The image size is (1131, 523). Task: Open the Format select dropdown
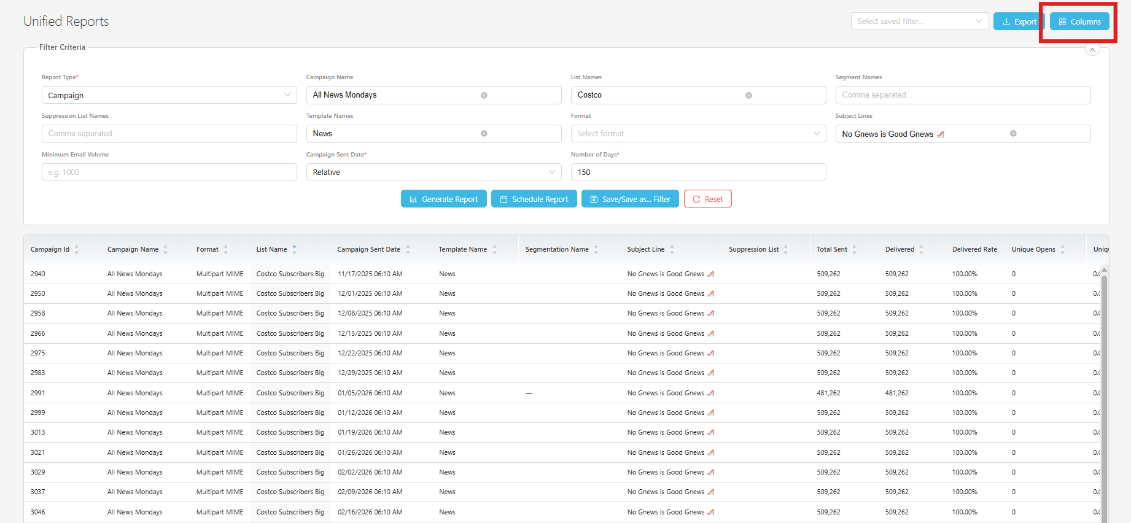click(698, 134)
